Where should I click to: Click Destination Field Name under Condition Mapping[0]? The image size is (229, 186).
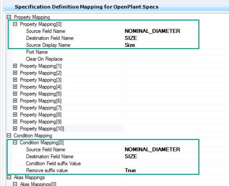49,156
